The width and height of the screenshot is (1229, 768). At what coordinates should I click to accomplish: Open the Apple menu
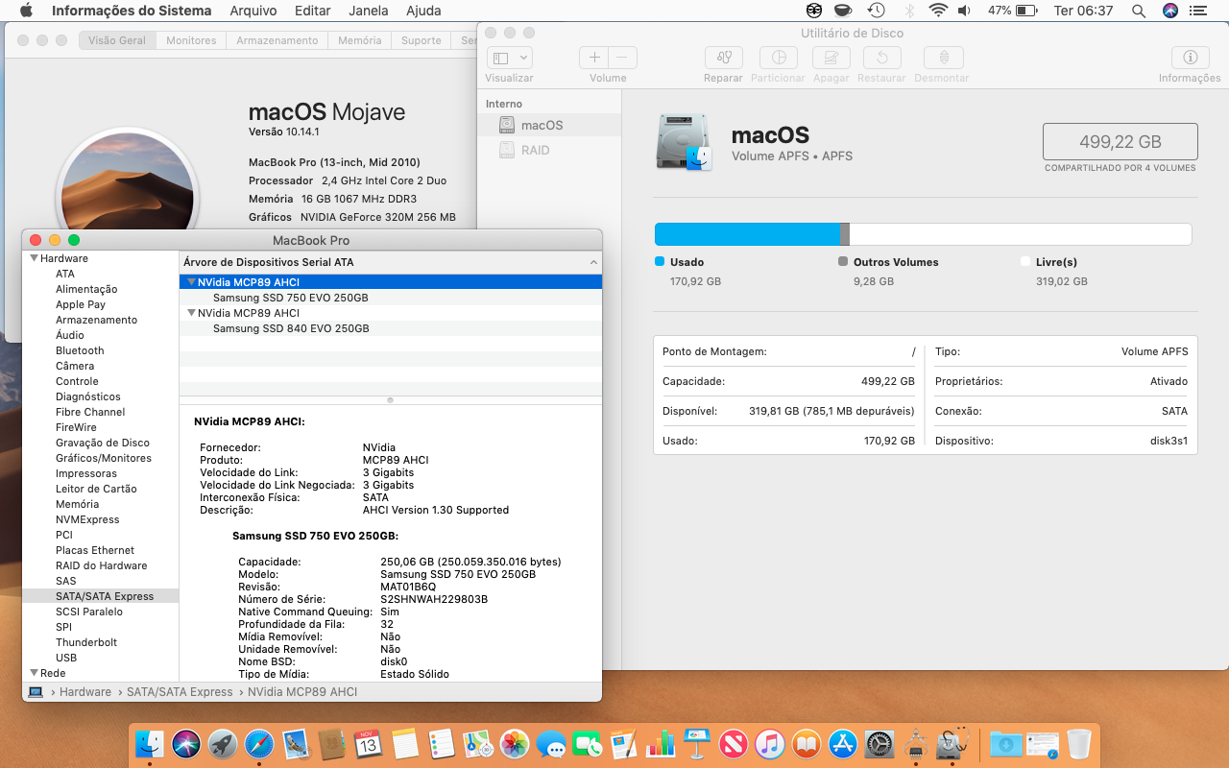coord(26,11)
